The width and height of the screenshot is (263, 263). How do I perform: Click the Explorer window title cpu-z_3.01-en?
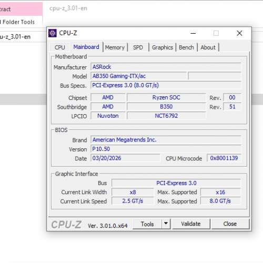68,8
